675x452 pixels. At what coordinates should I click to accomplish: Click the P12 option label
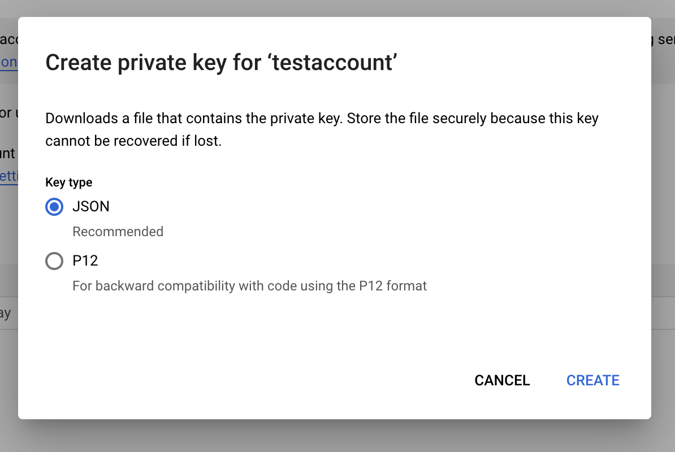(x=85, y=261)
